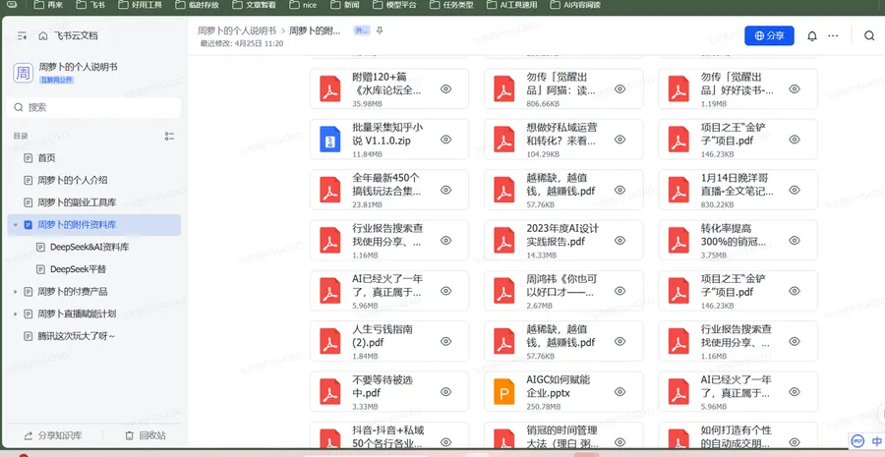Open 抖音-抖音+私域 50个各行各业 file card
The image size is (885, 457).
point(389,437)
